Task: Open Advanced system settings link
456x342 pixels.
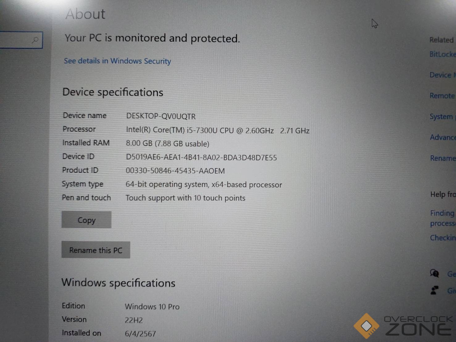Action: (x=443, y=137)
